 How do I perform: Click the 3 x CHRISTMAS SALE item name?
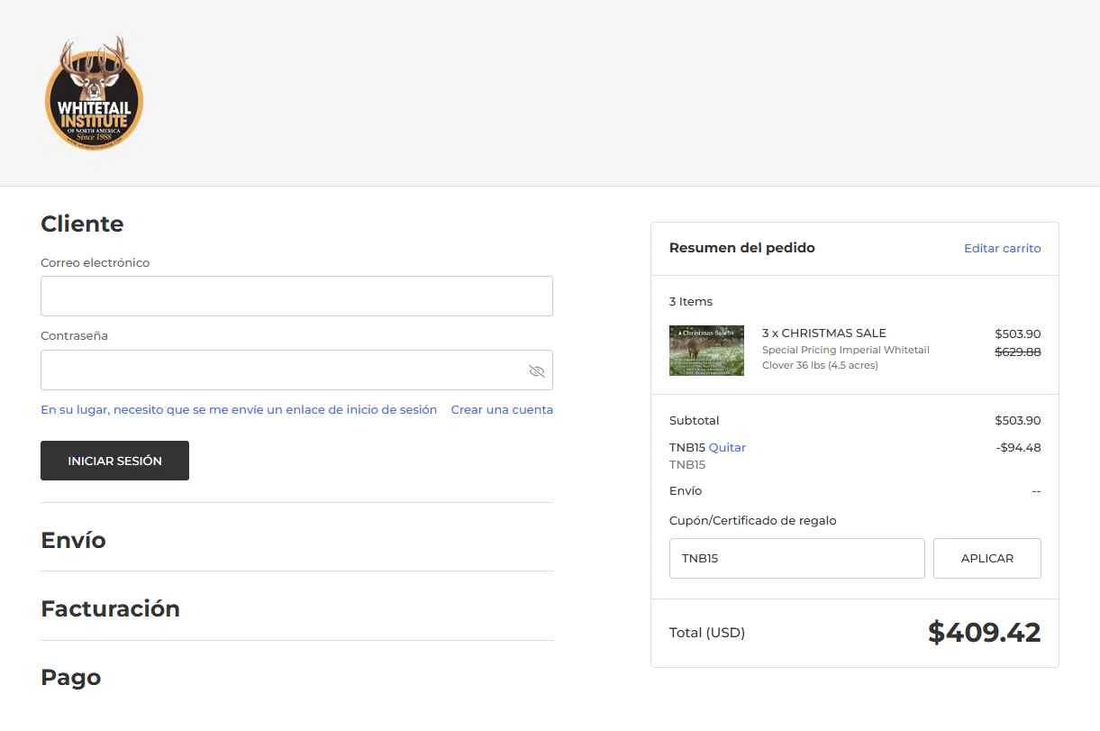click(824, 333)
